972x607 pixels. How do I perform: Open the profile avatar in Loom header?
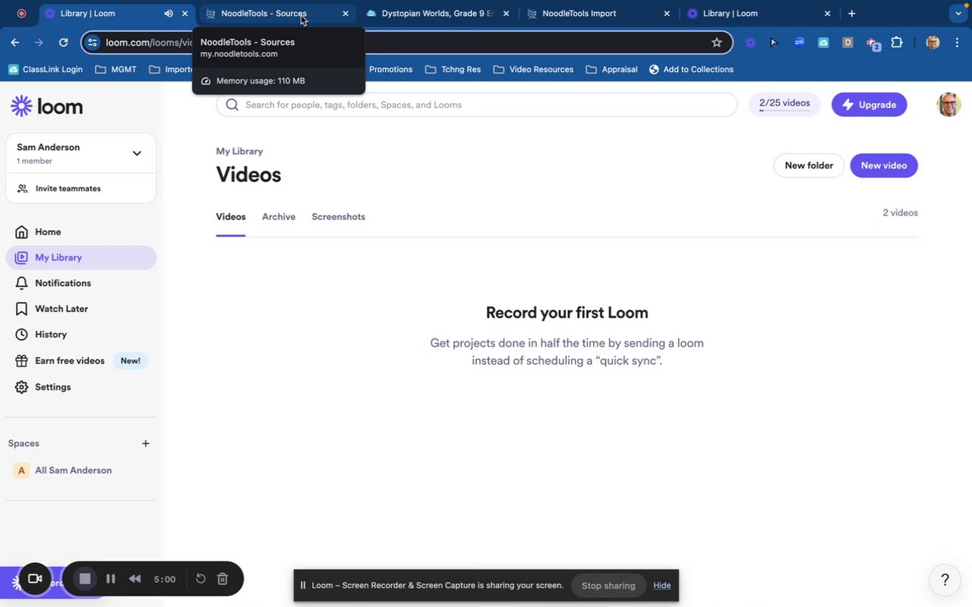pyautogui.click(x=948, y=105)
